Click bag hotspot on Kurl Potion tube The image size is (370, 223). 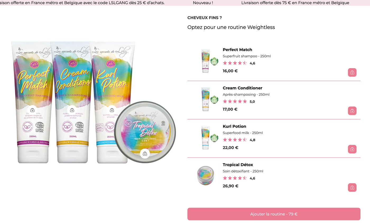(x=112, y=110)
